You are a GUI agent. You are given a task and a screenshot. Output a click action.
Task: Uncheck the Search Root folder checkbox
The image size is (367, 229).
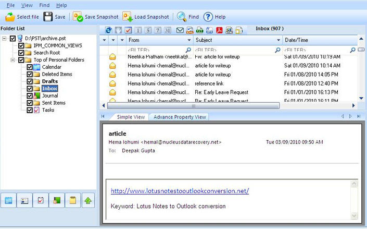21,53
